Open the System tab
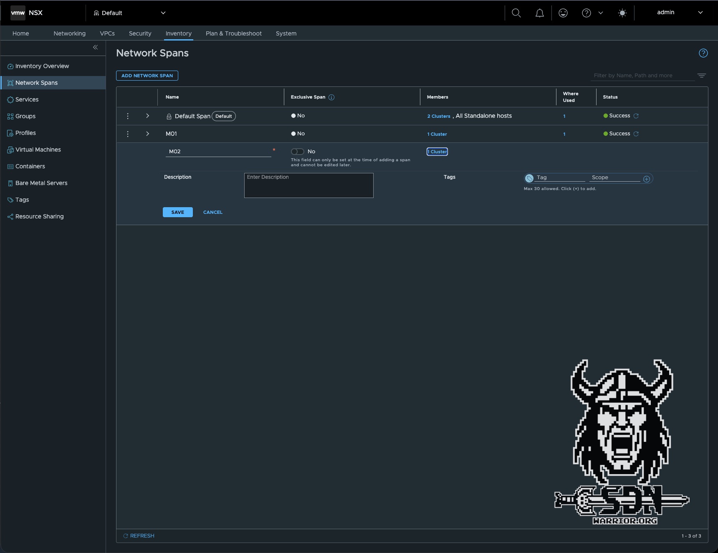 pyautogui.click(x=286, y=33)
